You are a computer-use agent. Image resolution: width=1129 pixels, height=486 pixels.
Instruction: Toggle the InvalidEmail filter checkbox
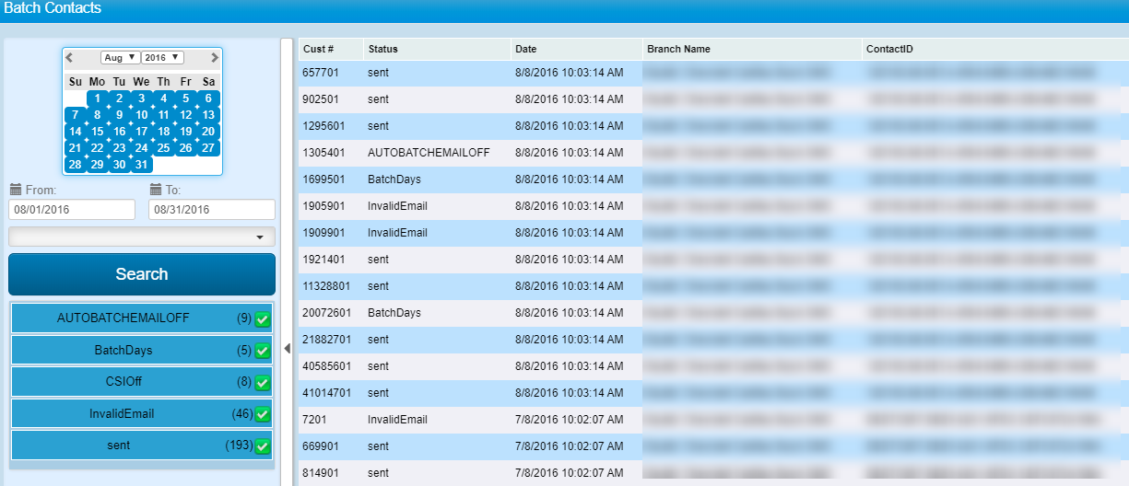(x=263, y=414)
